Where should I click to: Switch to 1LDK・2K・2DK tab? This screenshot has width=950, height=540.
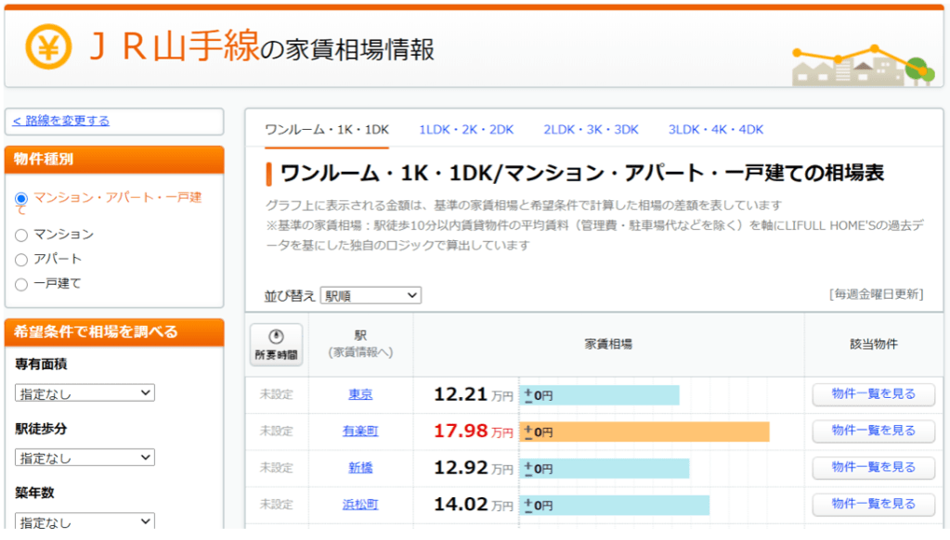coord(466,130)
